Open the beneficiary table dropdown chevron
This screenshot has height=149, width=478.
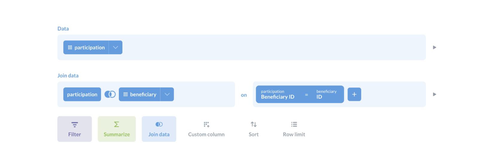(167, 94)
